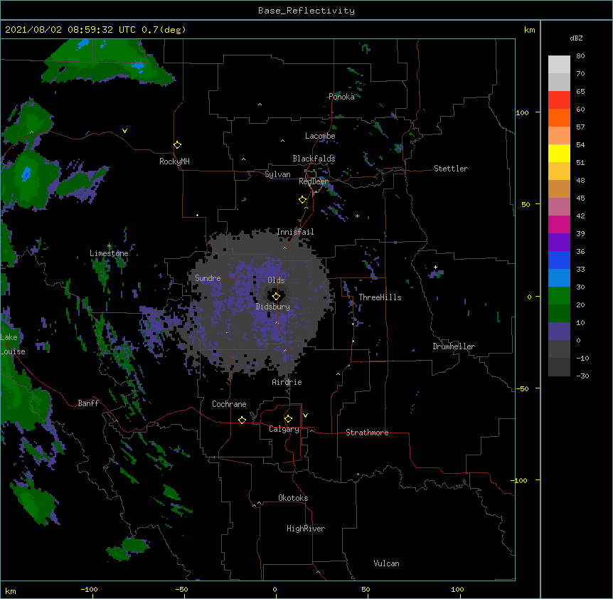Select the gold 48-51 dBZ legend swatch
This screenshot has width=613, height=599.
[x=559, y=171]
